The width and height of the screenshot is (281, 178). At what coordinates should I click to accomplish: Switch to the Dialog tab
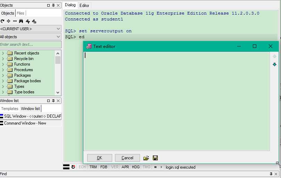click(x=70, y=5)
